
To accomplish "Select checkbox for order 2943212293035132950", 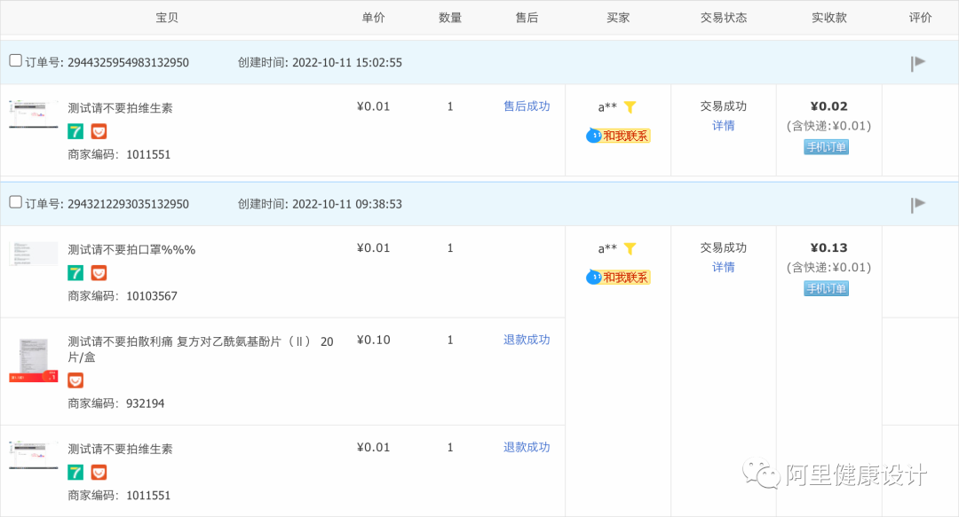I will tap(15, 202).
